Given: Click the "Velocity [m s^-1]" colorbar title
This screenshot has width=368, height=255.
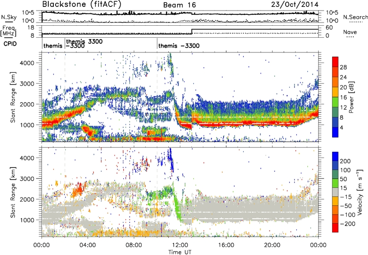Looking at the screenshot, I should point(360,192).
